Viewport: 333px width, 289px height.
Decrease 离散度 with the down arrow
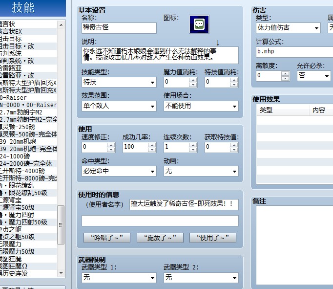point(285,78)
